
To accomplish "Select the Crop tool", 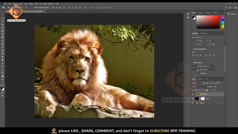I will click(x=3, y=28).
